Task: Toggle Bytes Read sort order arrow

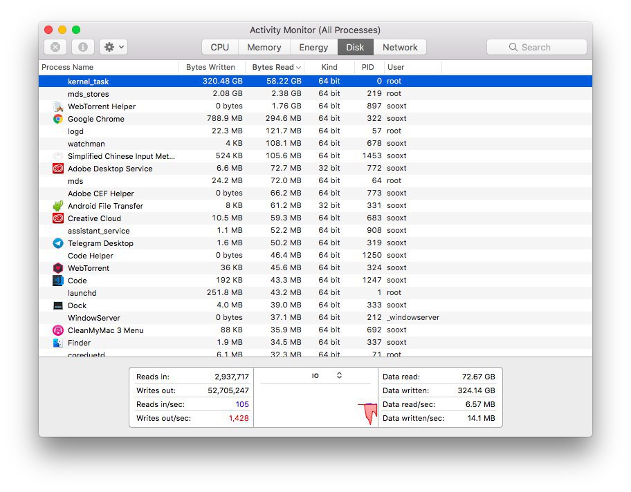Action: click(x=299, y=68)
